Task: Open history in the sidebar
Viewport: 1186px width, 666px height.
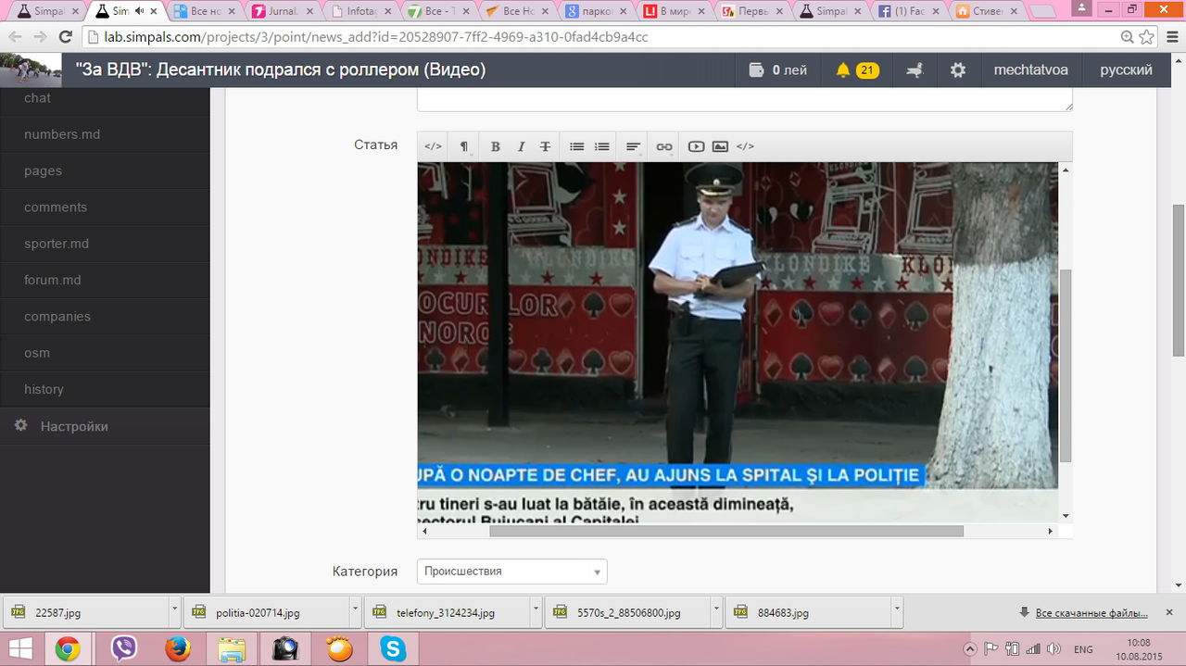Action: coord(105,389)
